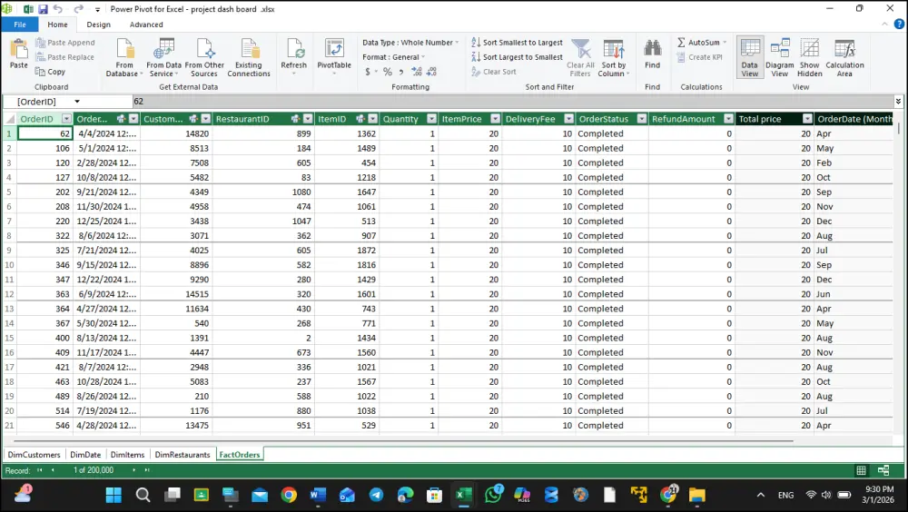Click AutoSum button
Screen dimensions: 908x512
701,43
